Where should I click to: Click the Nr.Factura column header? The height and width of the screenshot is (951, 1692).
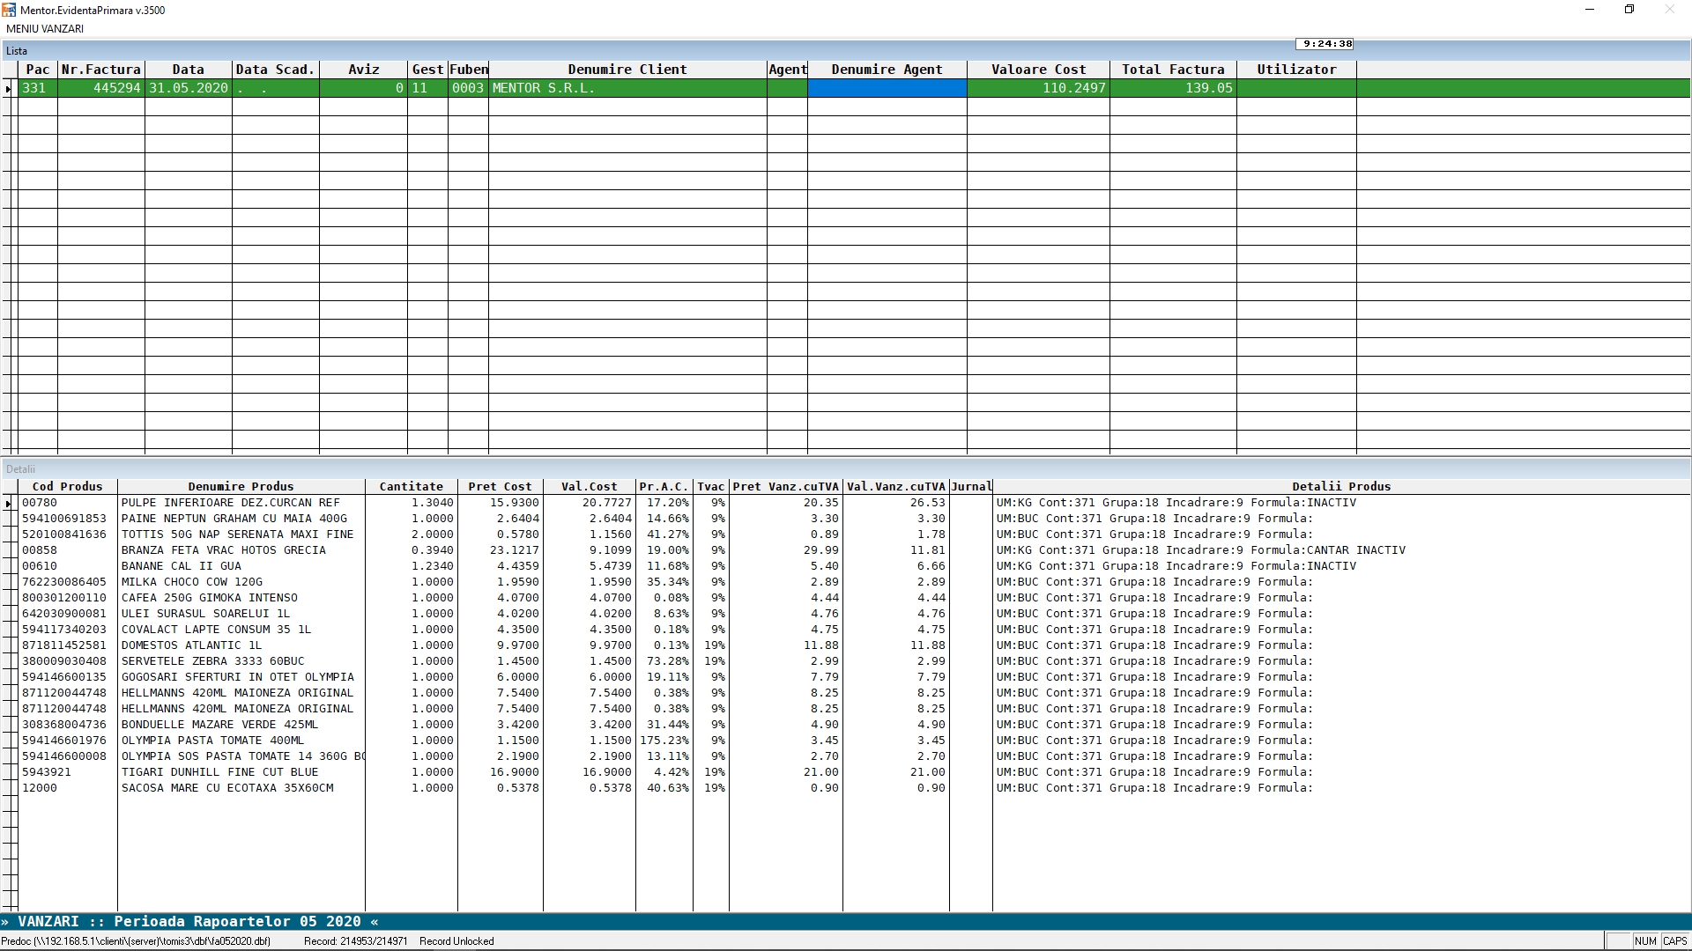tap(100, 70)
